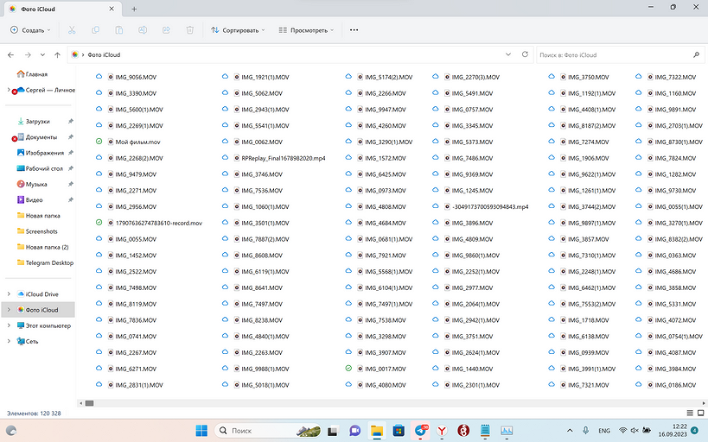Expand the Создать dropdown button
The height and width of the screenshot is (442, 708).
coord(29,30)
